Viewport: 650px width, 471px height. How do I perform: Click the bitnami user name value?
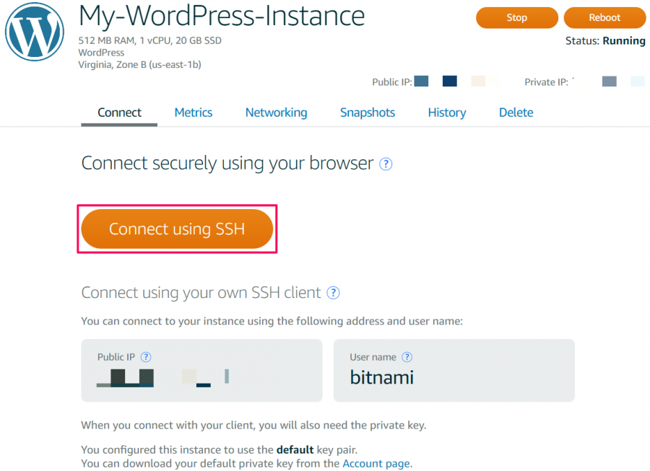click(382, 377)
